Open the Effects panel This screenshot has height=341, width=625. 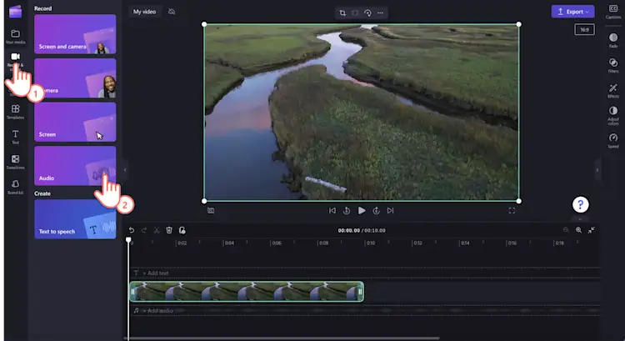(x=613, y=91)
